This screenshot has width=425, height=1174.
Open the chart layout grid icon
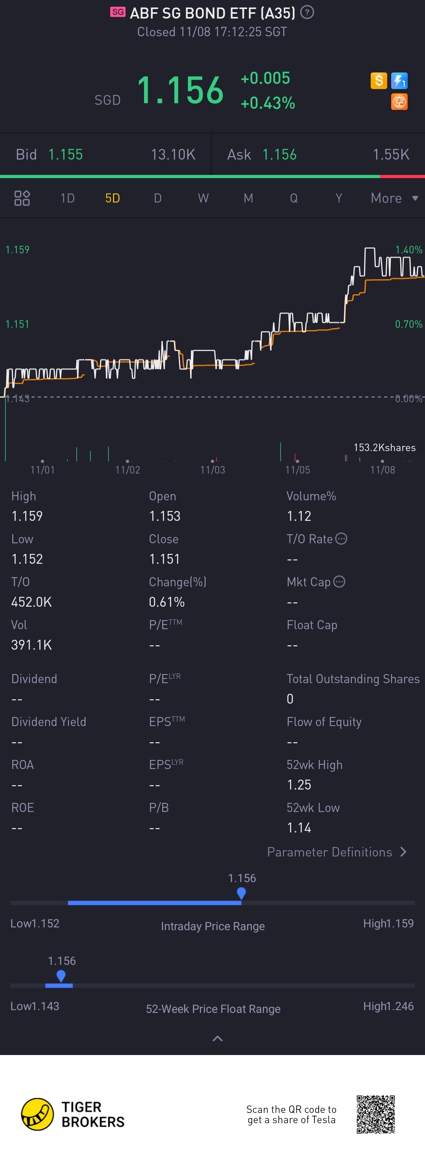(22, 198)
